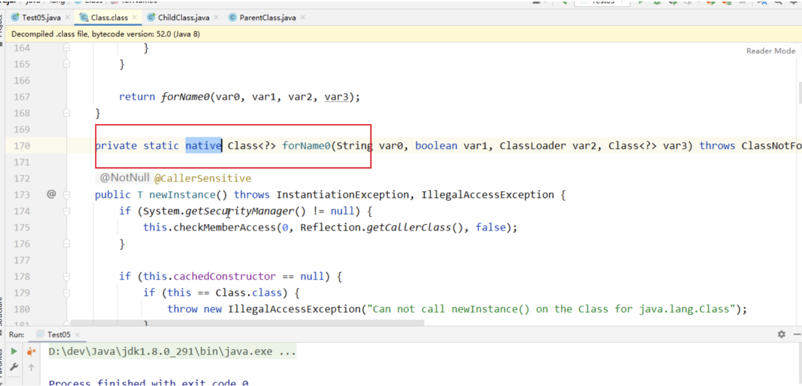Rerun Test05 with the green play icon
Viewport: 802px width, 386px height.
click(x=14, y=351)
